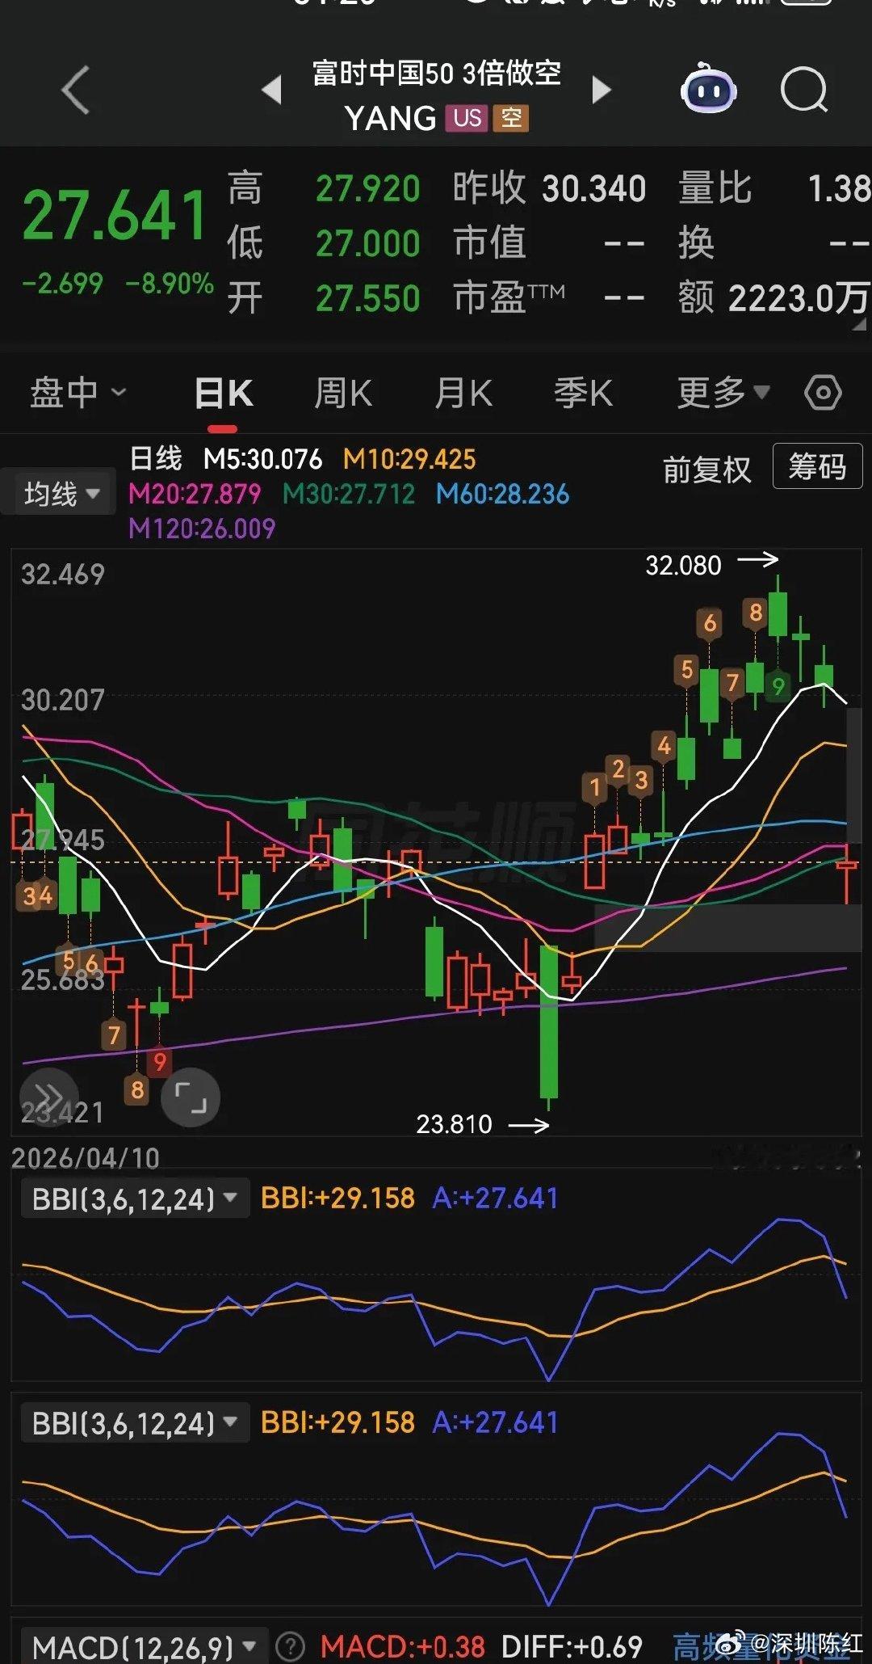Screen dimensions: 872x1664
Task: Select the 日K daily chart tab
Action: pyautogui.click(x=224, y=394)
